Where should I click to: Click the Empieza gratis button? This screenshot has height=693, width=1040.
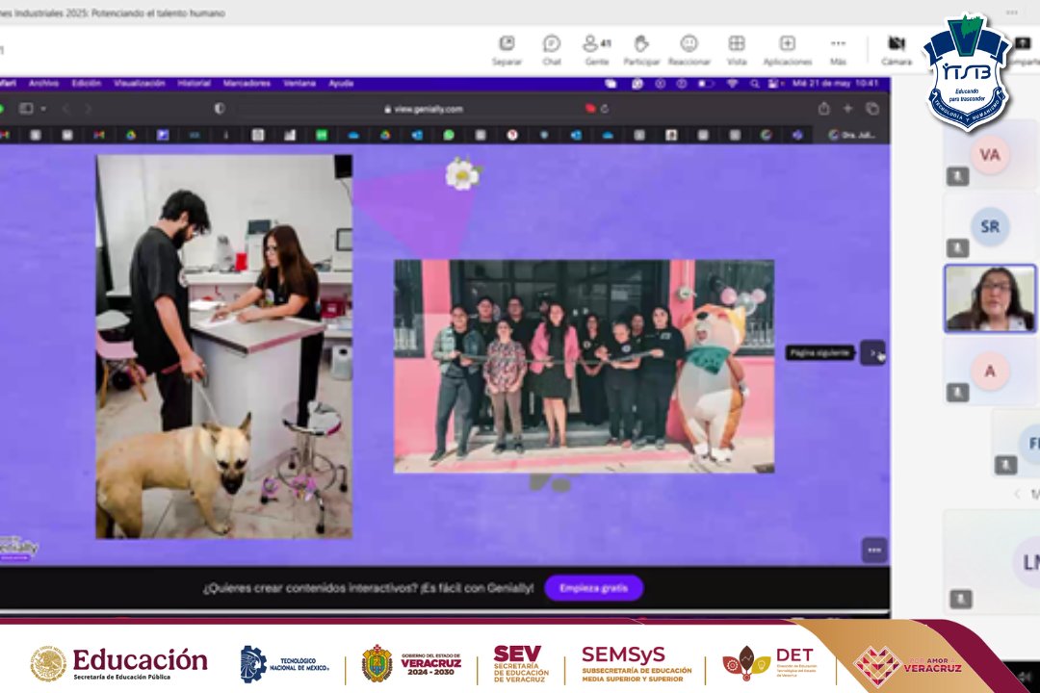click(593, 588)
